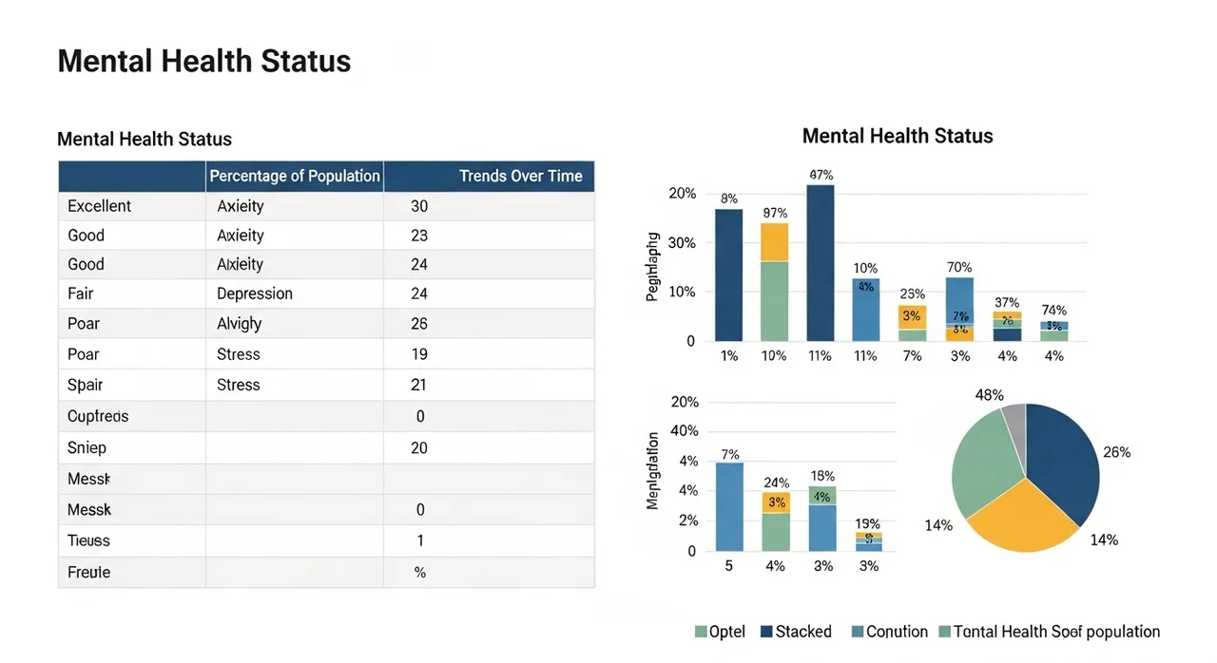Screen dimensions: 1217x663
Task: Select the Fair row label
Action: pyautogui.click(x=81, y=294)
